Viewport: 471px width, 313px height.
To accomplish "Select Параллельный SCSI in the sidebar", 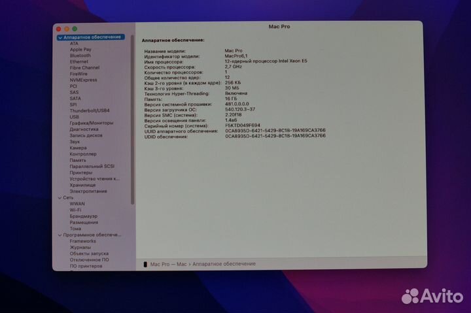I will tap(92, 166).
